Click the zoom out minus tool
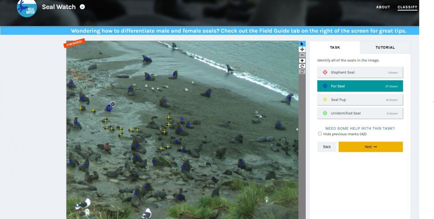Viewport: 434px width, 219px height. pos(302,55)
